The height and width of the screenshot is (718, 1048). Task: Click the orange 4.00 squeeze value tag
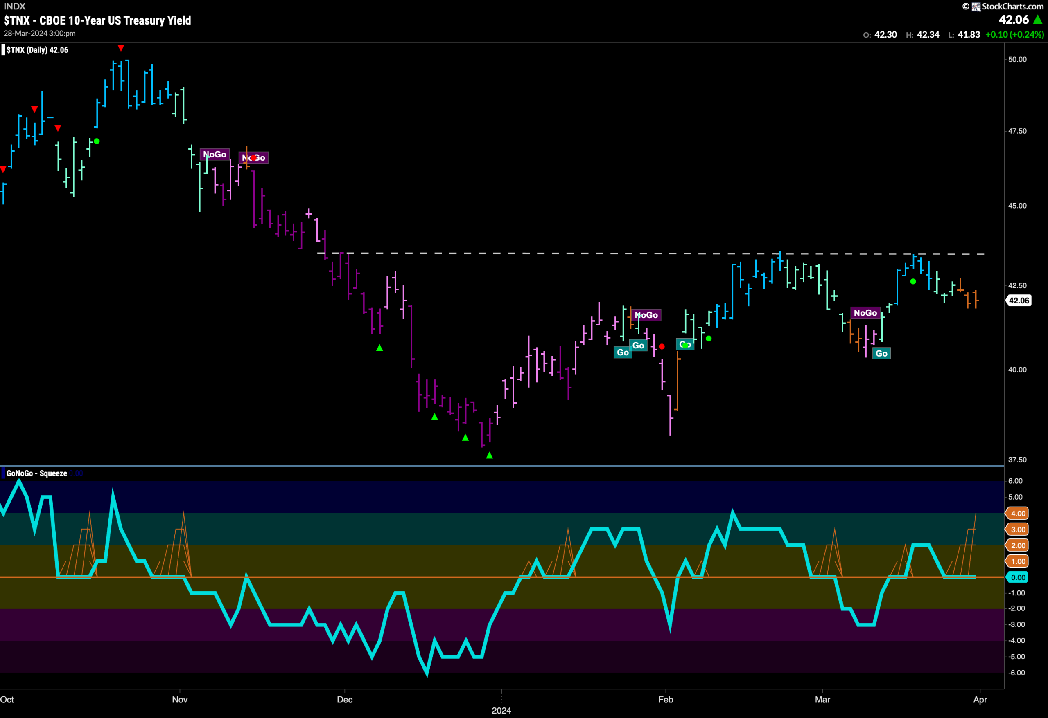coord(1018,514)
